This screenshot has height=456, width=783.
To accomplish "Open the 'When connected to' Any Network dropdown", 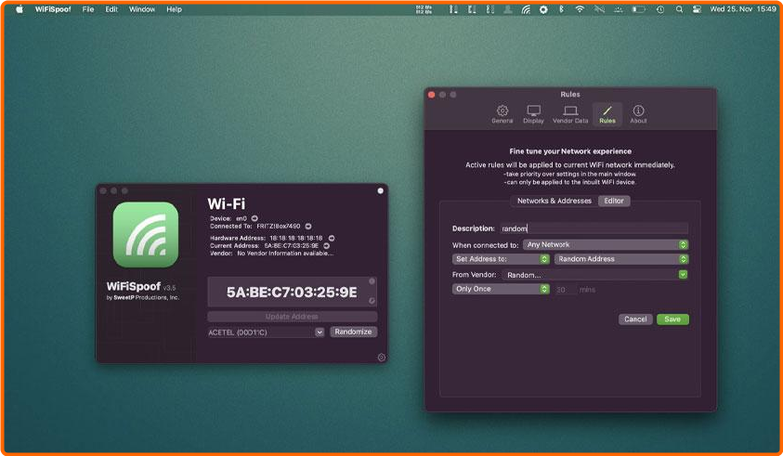I will click(606, 245).
